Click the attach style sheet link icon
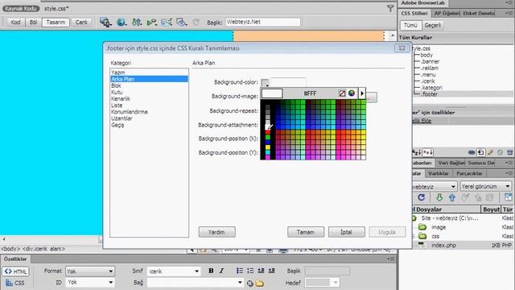 (472, 152)
